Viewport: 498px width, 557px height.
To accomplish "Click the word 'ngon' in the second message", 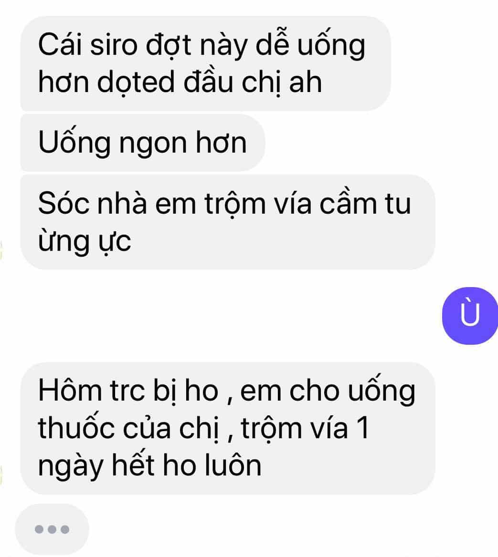I will pos(153,144).
